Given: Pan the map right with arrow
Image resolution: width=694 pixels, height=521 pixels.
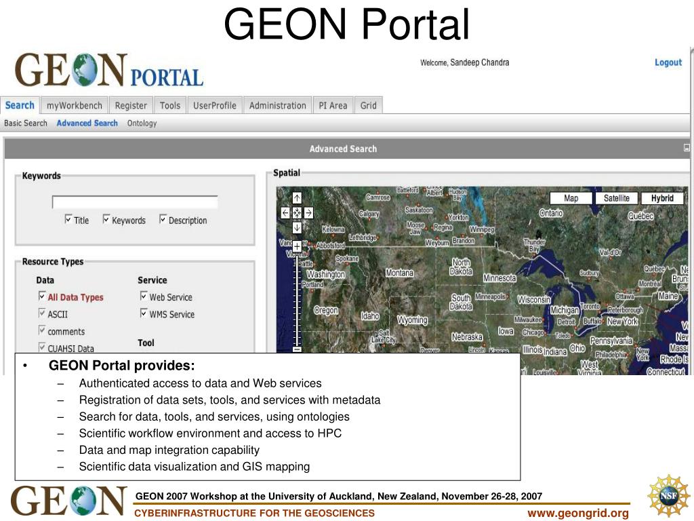Looking at the screenshot, I should [x=308, y=213].
